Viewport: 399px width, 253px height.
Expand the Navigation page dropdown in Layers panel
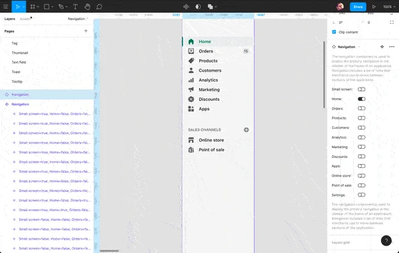(78, 19)
